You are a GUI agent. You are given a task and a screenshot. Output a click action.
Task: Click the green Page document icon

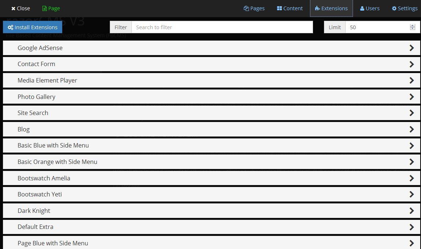coord(44,8)
